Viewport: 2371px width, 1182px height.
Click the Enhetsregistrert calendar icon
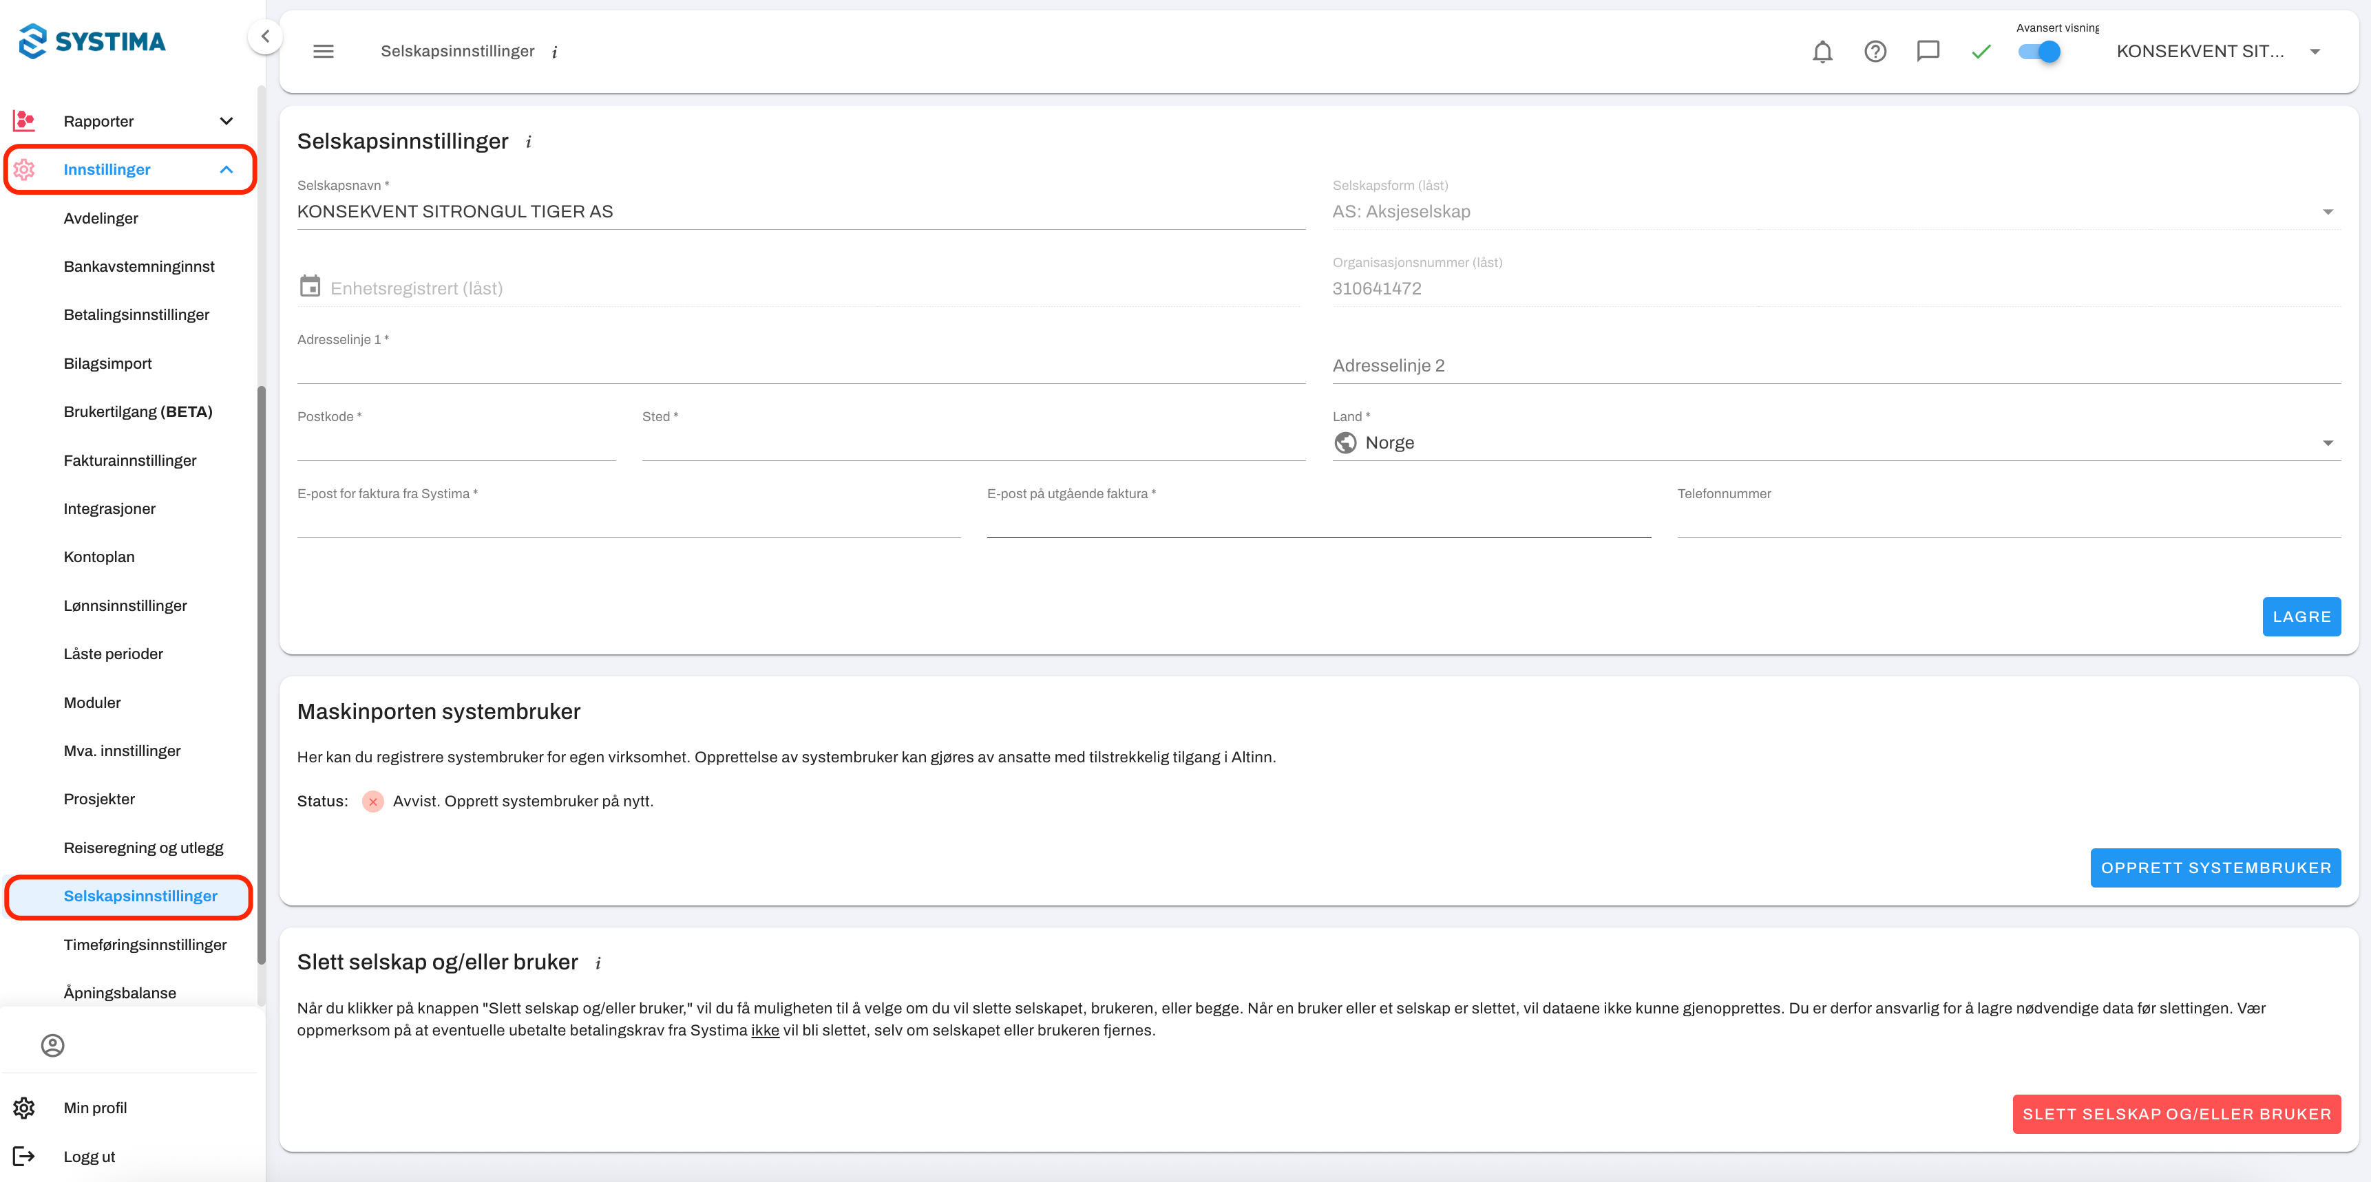click(310, 286)
